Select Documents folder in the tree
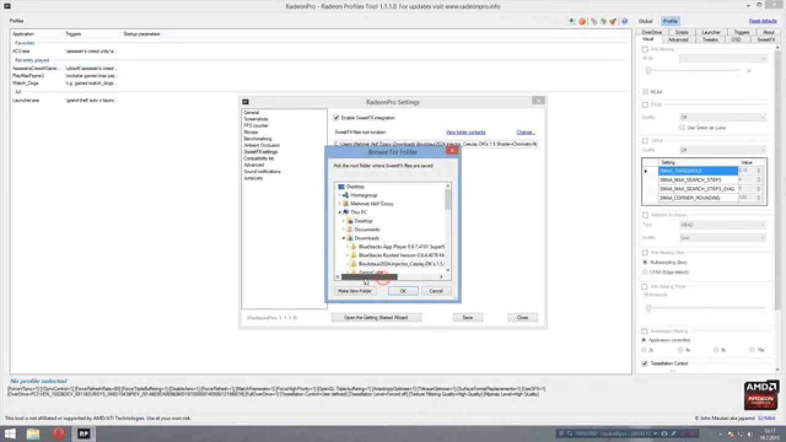The image size is (786, 442). (367, 229)
